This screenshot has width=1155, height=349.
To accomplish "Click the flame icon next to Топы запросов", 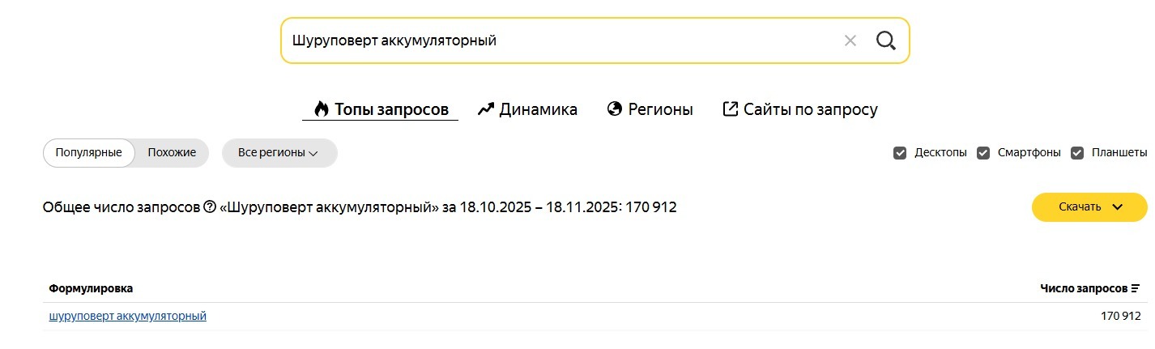I will [x=322, y=109].
